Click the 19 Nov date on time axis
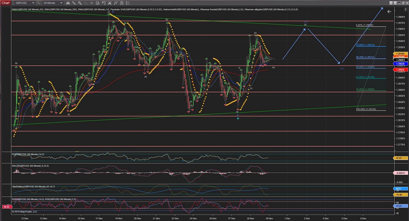Image resolution: width=409 pixels, height=221 pixels. pos(119,218)
